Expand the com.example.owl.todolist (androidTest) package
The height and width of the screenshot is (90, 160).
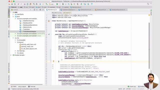coord(15,34)
